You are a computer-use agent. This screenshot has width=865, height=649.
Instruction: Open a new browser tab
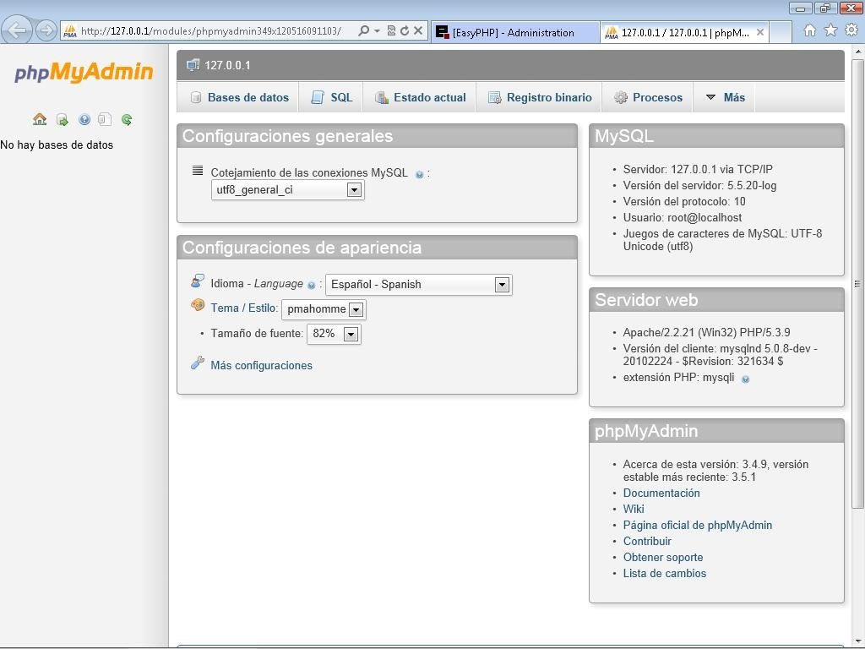pos(781,33)
